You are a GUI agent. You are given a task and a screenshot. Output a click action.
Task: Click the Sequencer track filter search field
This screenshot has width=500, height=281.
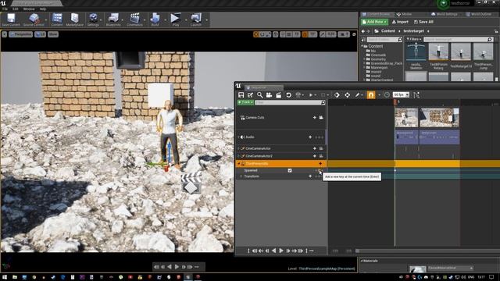(x=290, y=102)
